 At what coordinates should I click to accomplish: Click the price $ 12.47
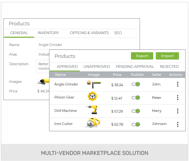click(117, 98)
